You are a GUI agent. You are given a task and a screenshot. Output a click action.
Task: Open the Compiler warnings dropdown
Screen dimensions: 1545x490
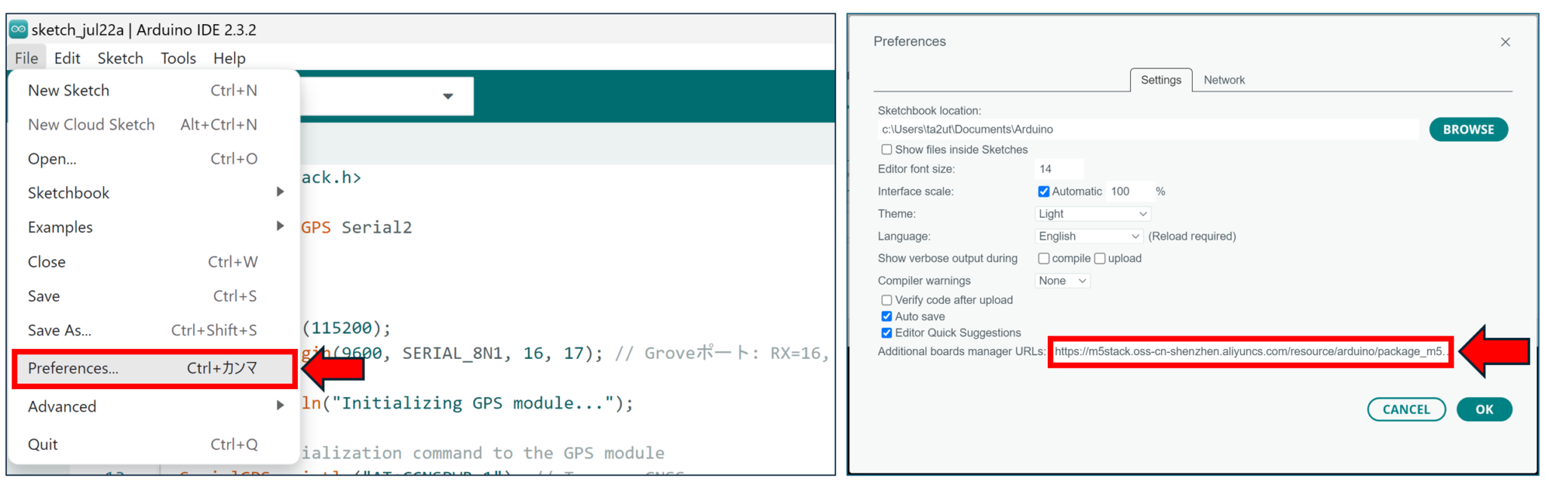coord(1061,281)
